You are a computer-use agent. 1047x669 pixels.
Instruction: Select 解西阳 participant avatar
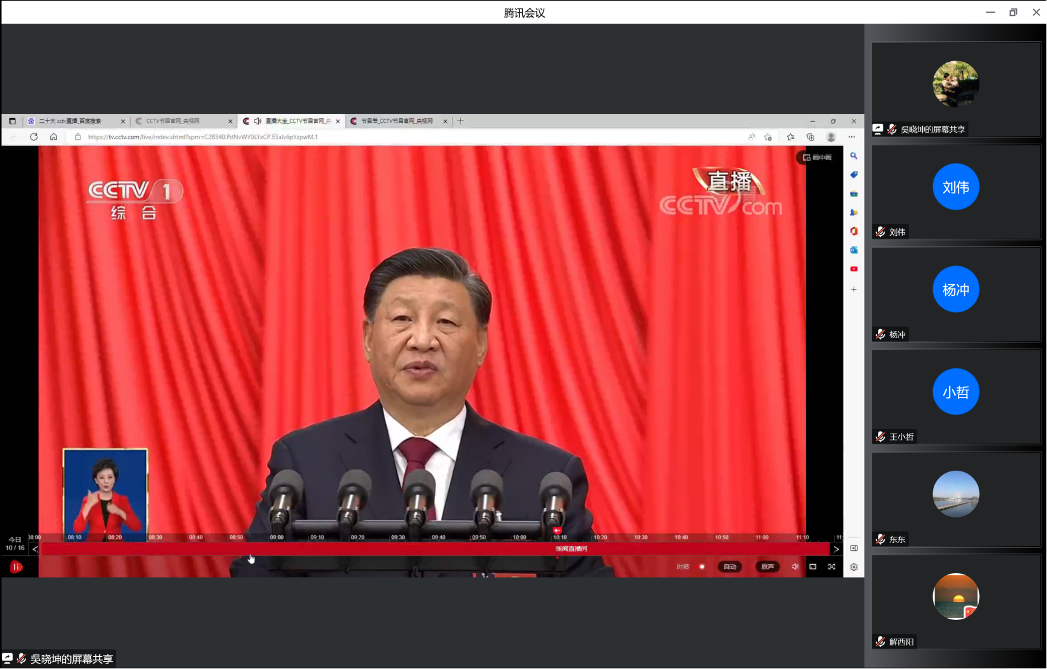(x=956, y=596)
